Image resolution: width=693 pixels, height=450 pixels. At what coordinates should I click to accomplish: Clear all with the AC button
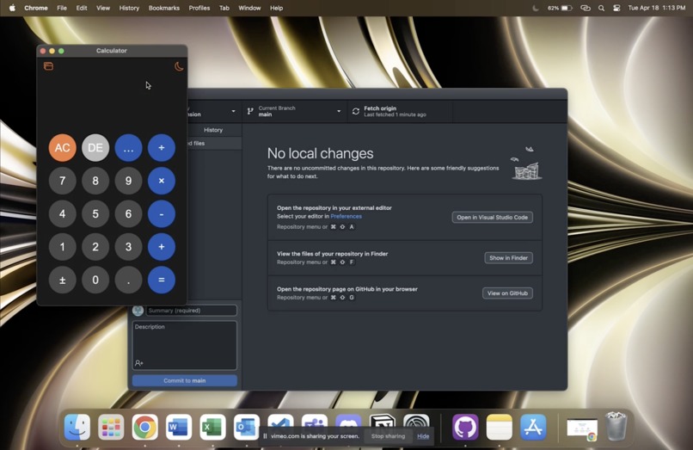click(x=62, y=148)
